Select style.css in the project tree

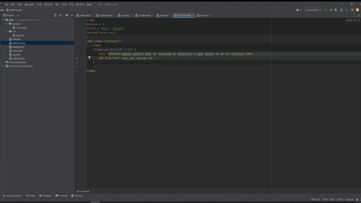[x=19, y=35]
